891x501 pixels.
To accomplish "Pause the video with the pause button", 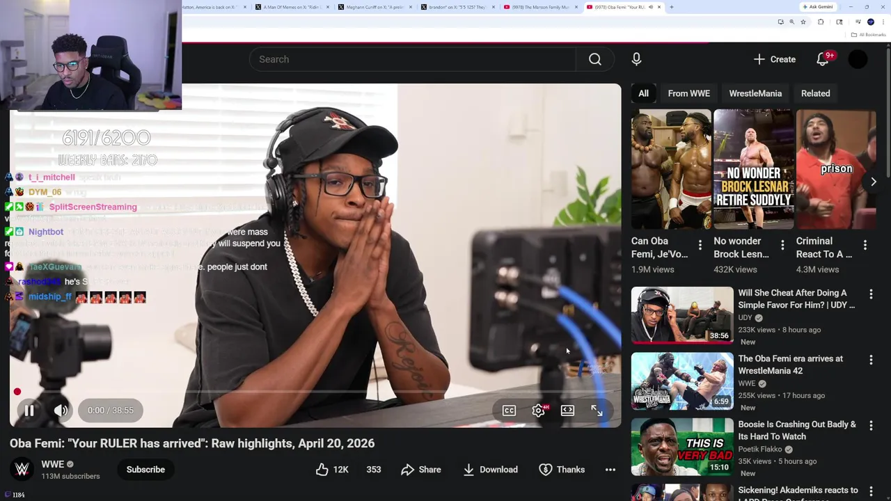I will coord(29,411).
